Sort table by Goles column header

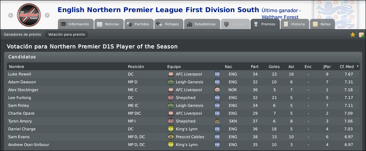pyautogui.click(x=274, y=67)
